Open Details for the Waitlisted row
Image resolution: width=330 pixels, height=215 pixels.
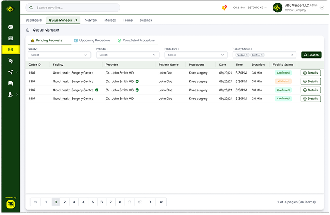pyautogui.click(x=311, y=81)
